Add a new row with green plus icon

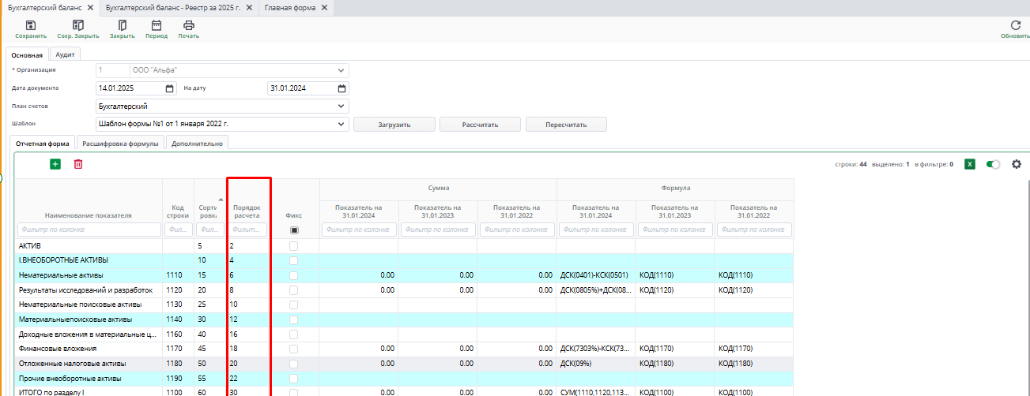(55, 164)
